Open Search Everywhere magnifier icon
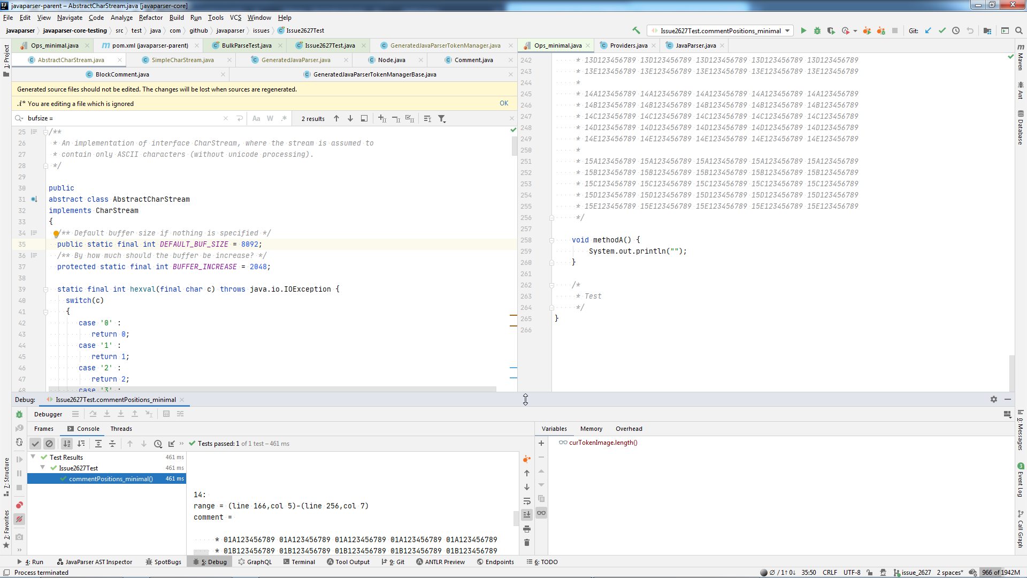 coord(1019,31)
